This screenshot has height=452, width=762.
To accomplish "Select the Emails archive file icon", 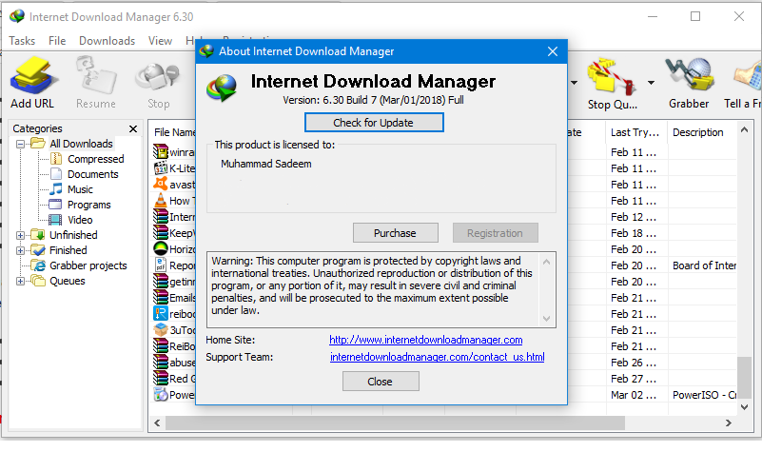I will click(161, 298).
